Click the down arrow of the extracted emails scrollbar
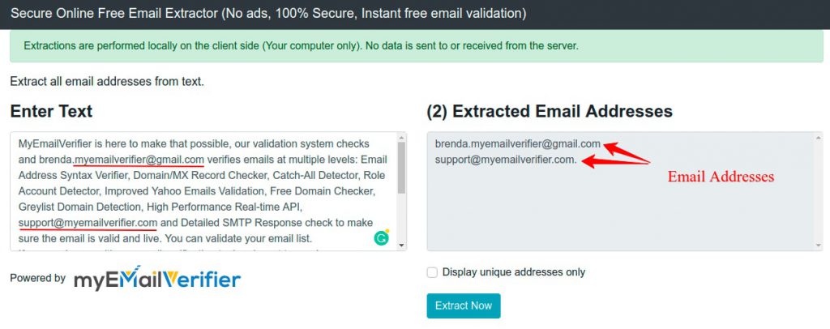The height and width of the screenshot is (329, 830). pos(819,246)
